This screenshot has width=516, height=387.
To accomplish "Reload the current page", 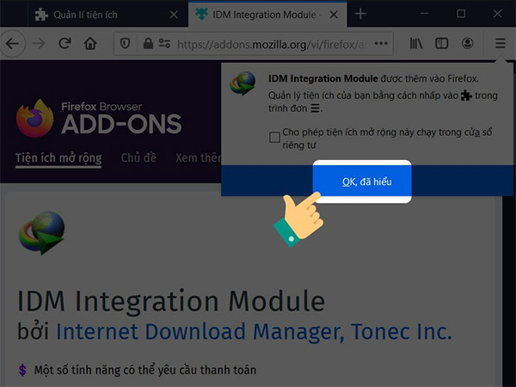I will click(64, 44).
